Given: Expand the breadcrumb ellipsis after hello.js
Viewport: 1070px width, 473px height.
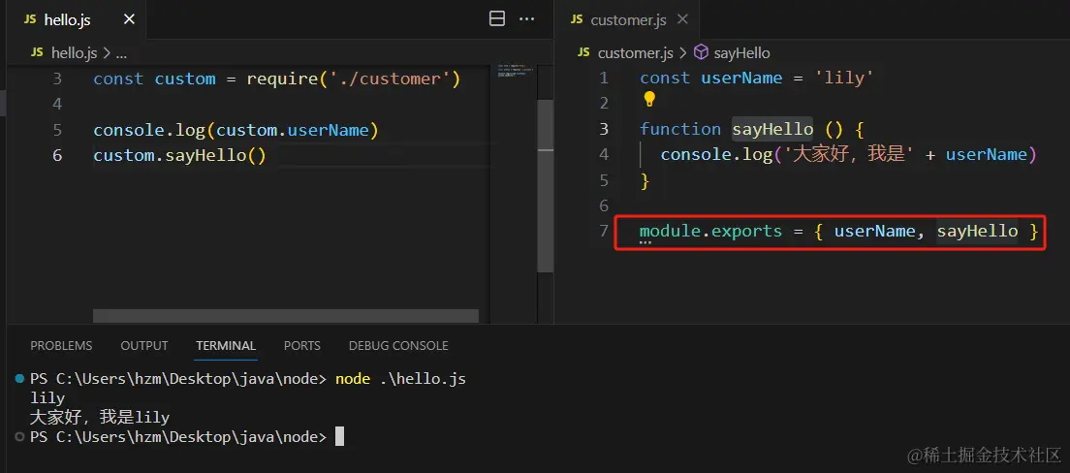Looking at the screenshot, I should point(121,52).
